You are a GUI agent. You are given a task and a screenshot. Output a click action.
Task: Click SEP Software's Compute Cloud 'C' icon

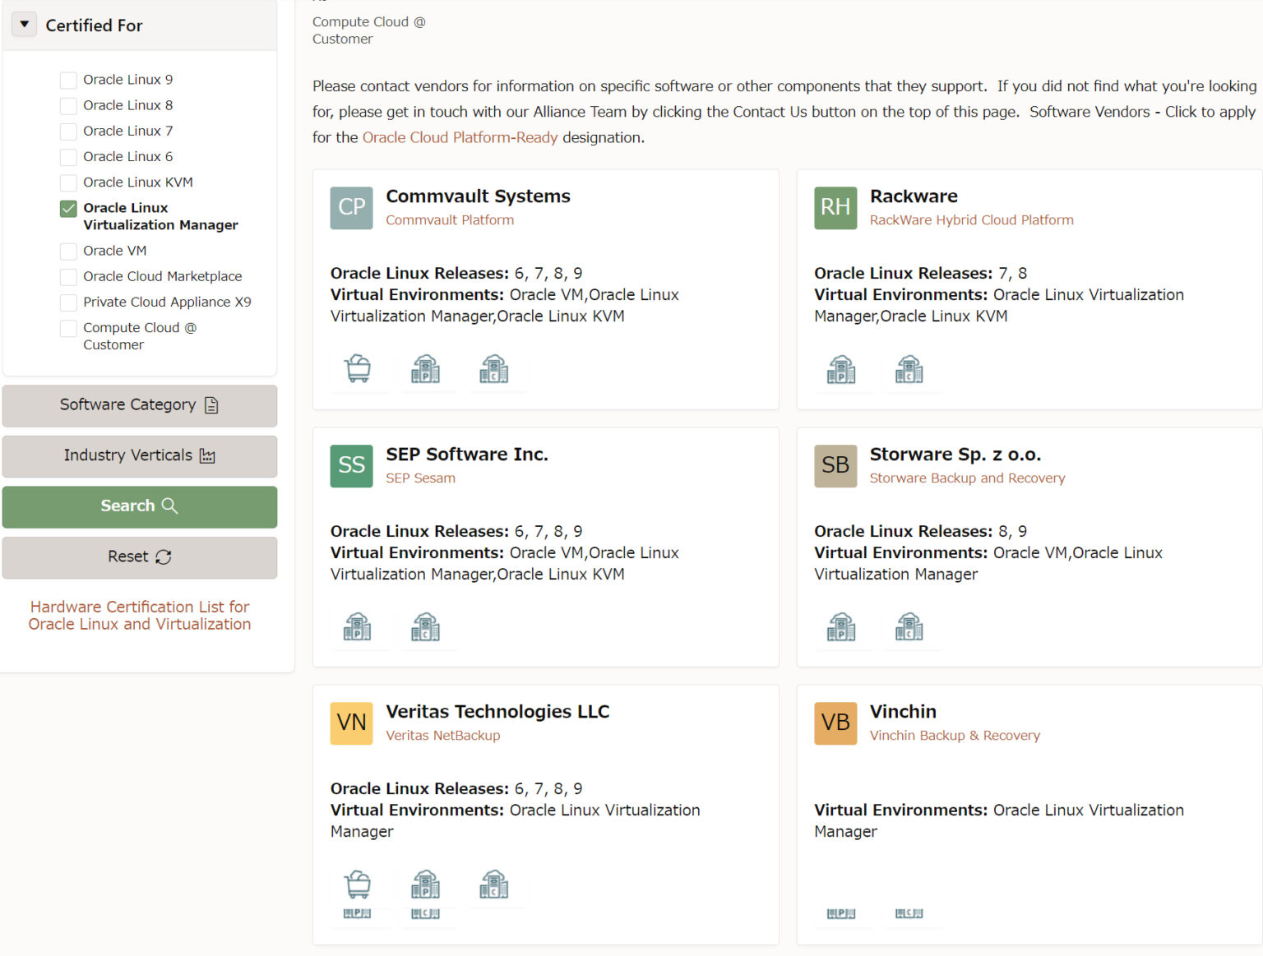(425, 627)
